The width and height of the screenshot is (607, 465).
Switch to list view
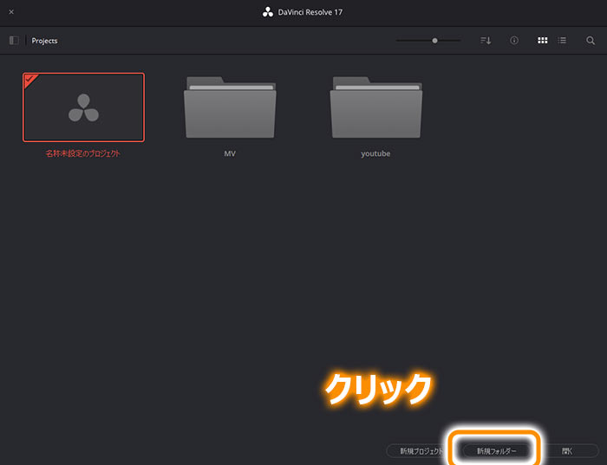[562, 40]
